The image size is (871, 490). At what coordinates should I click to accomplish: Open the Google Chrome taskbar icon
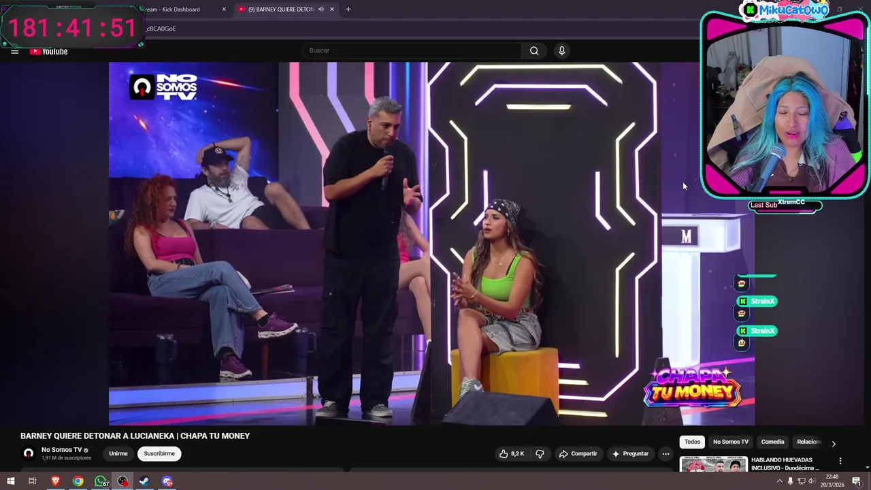78,481
